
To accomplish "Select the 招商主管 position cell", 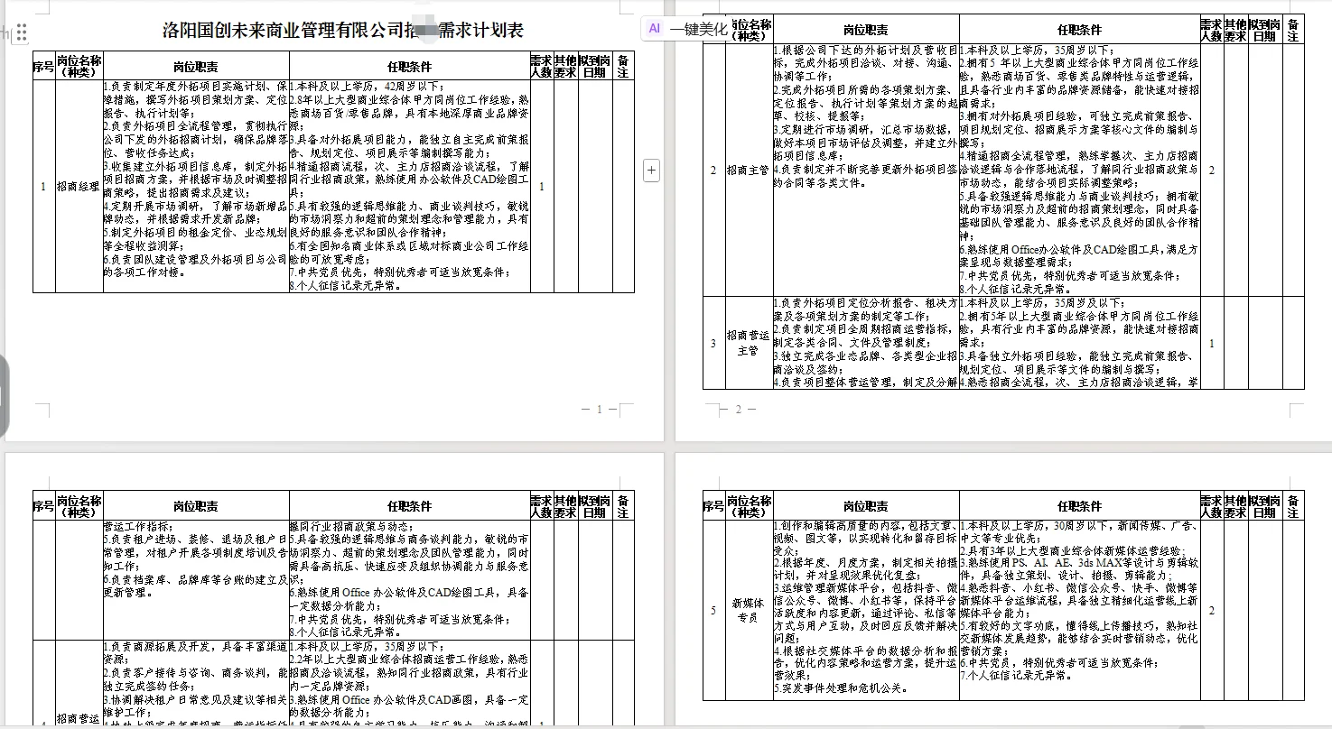I will [x=749, y=170].
